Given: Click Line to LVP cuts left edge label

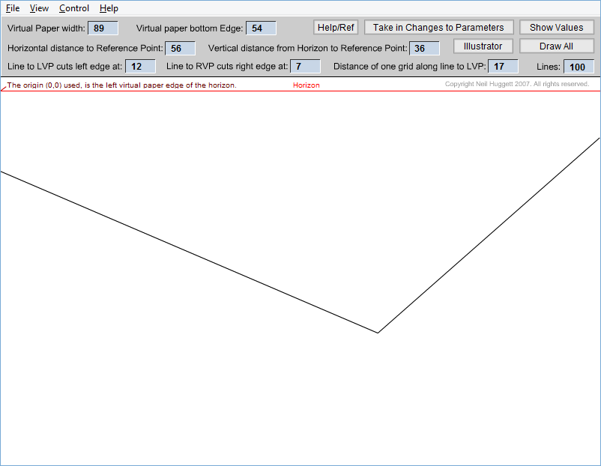Looking at the screenshot, I should coord(64,66).
